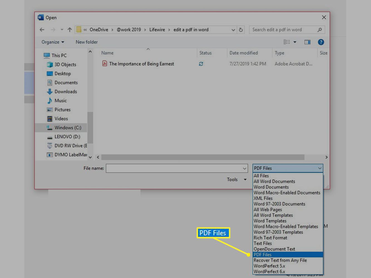
Task: Expand the File name dropdown arrow
Action: [x=244, y=168]
